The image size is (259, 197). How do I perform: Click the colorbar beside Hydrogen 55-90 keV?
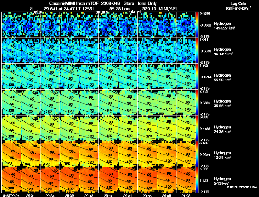pyautogui.click(x=197, y=77)
